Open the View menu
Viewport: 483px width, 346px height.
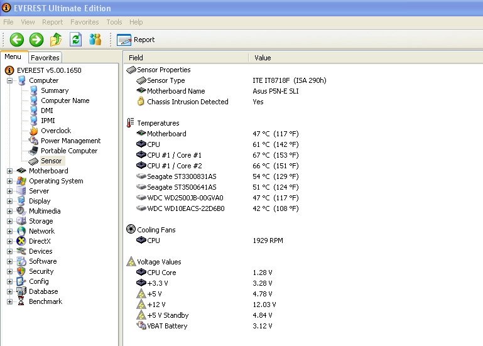(28, 22)
